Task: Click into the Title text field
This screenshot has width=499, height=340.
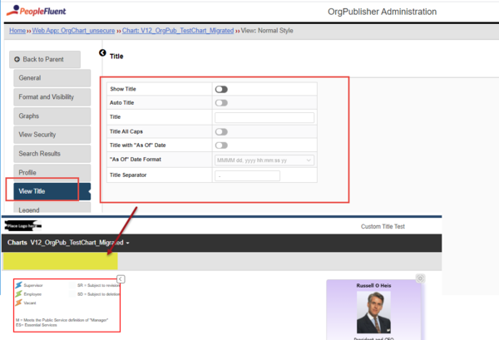Action: click(x=264, y=117)
